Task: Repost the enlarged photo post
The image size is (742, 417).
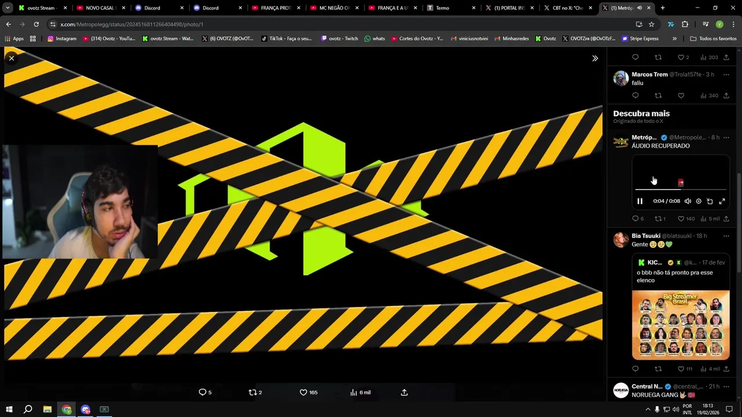Action: tap(255, 392)
